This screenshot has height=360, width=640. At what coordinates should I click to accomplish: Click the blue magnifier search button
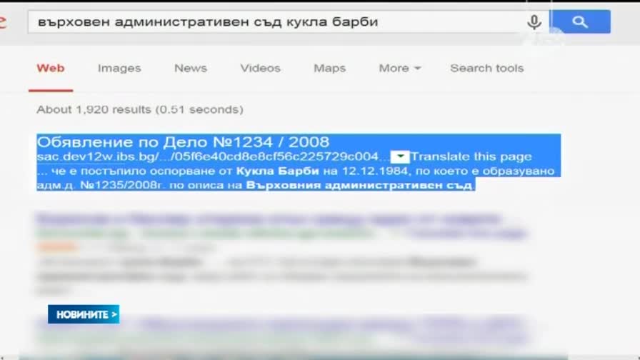click(581, 21)
